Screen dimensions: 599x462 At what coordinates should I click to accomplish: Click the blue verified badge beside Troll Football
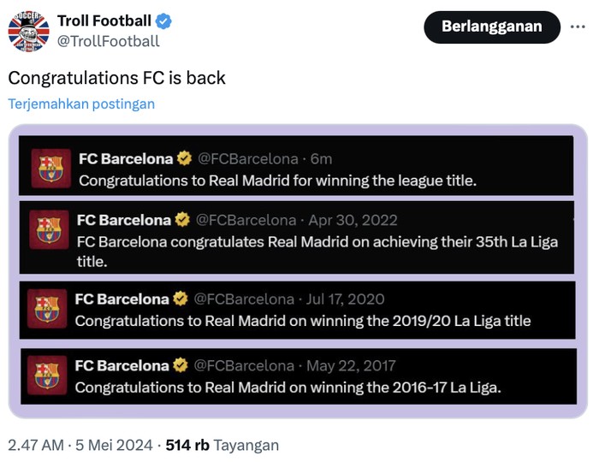pos(163,21)
